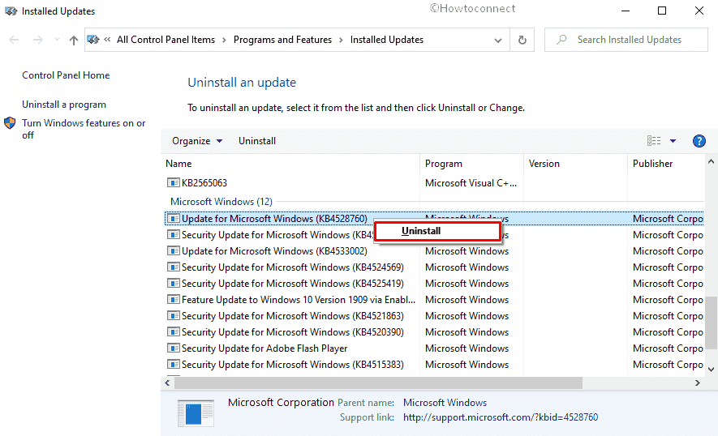Select Update for Microsoft Windows (KB4533002)

point(433,251)
